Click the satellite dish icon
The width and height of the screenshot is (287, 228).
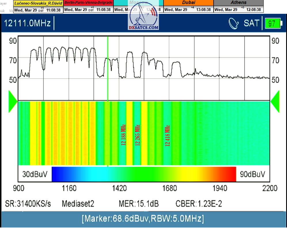(x=234, y=23)
